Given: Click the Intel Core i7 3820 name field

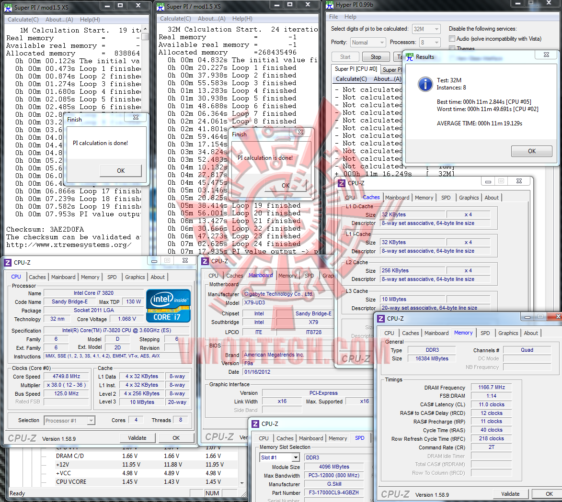Looking at the screenshot, I should coord(93,293).
